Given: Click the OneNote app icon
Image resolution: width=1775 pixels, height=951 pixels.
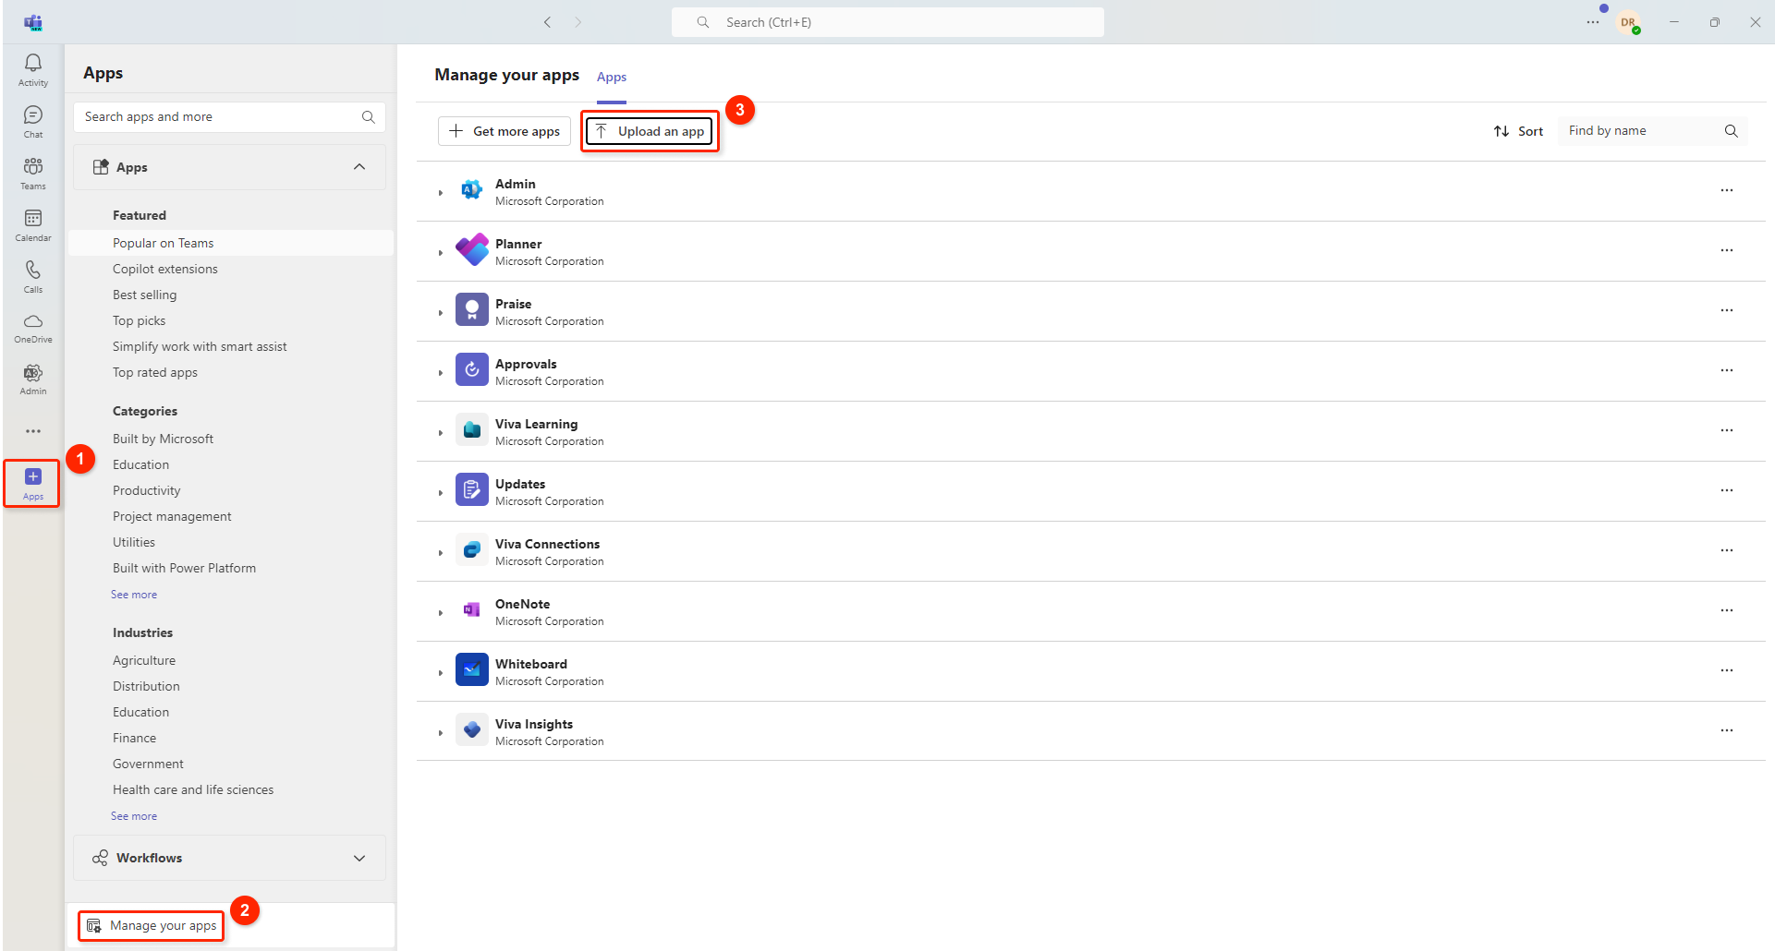Looking at the screenshot, I should [472, 610].
